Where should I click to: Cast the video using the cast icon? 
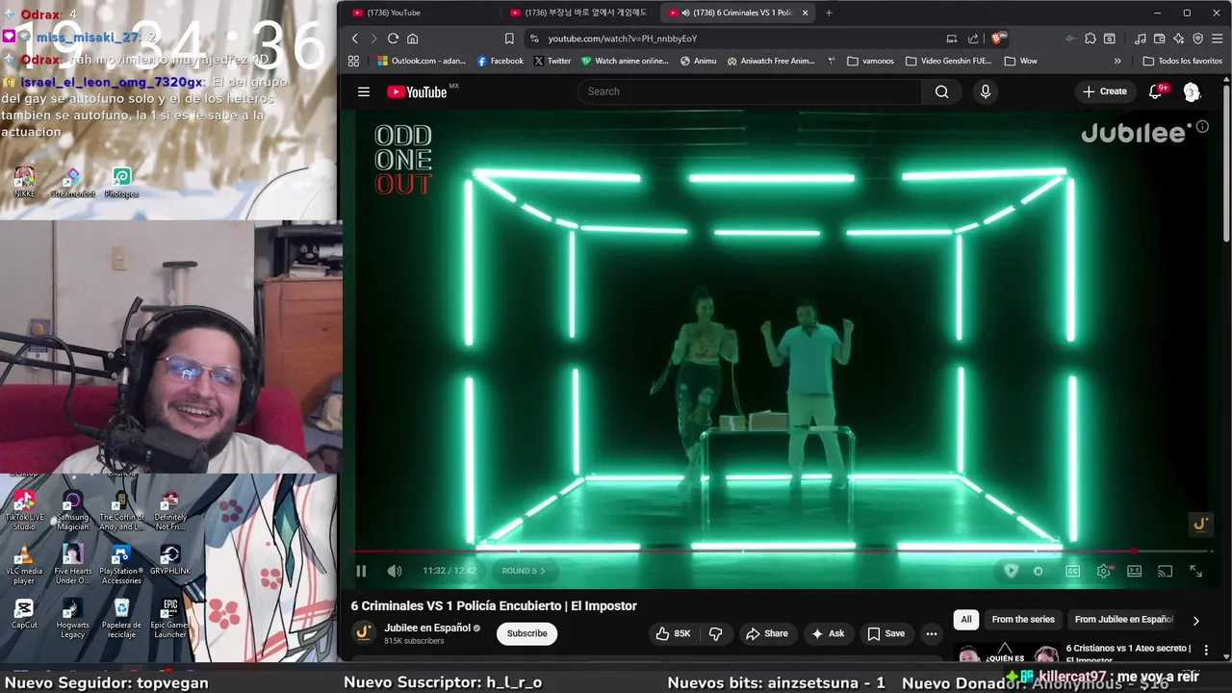coord(1165,571)
